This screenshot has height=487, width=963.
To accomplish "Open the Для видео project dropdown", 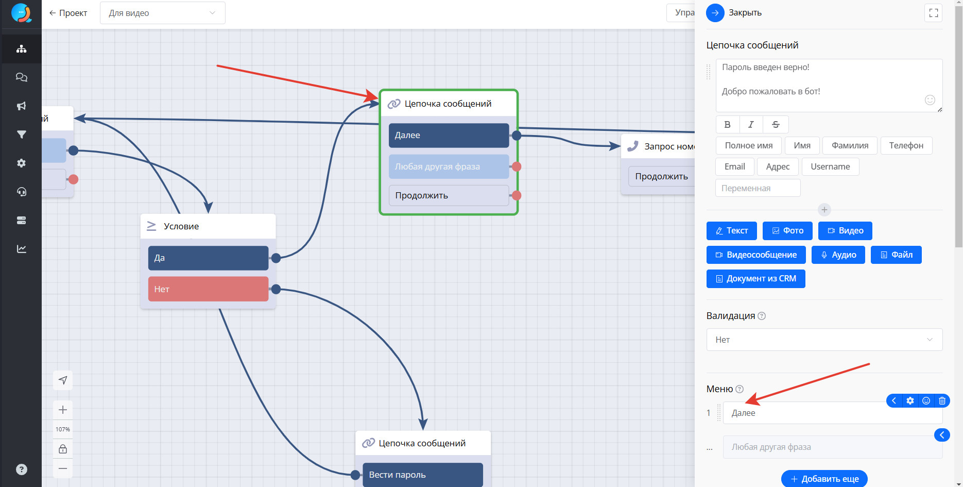I will coord(162,13).
